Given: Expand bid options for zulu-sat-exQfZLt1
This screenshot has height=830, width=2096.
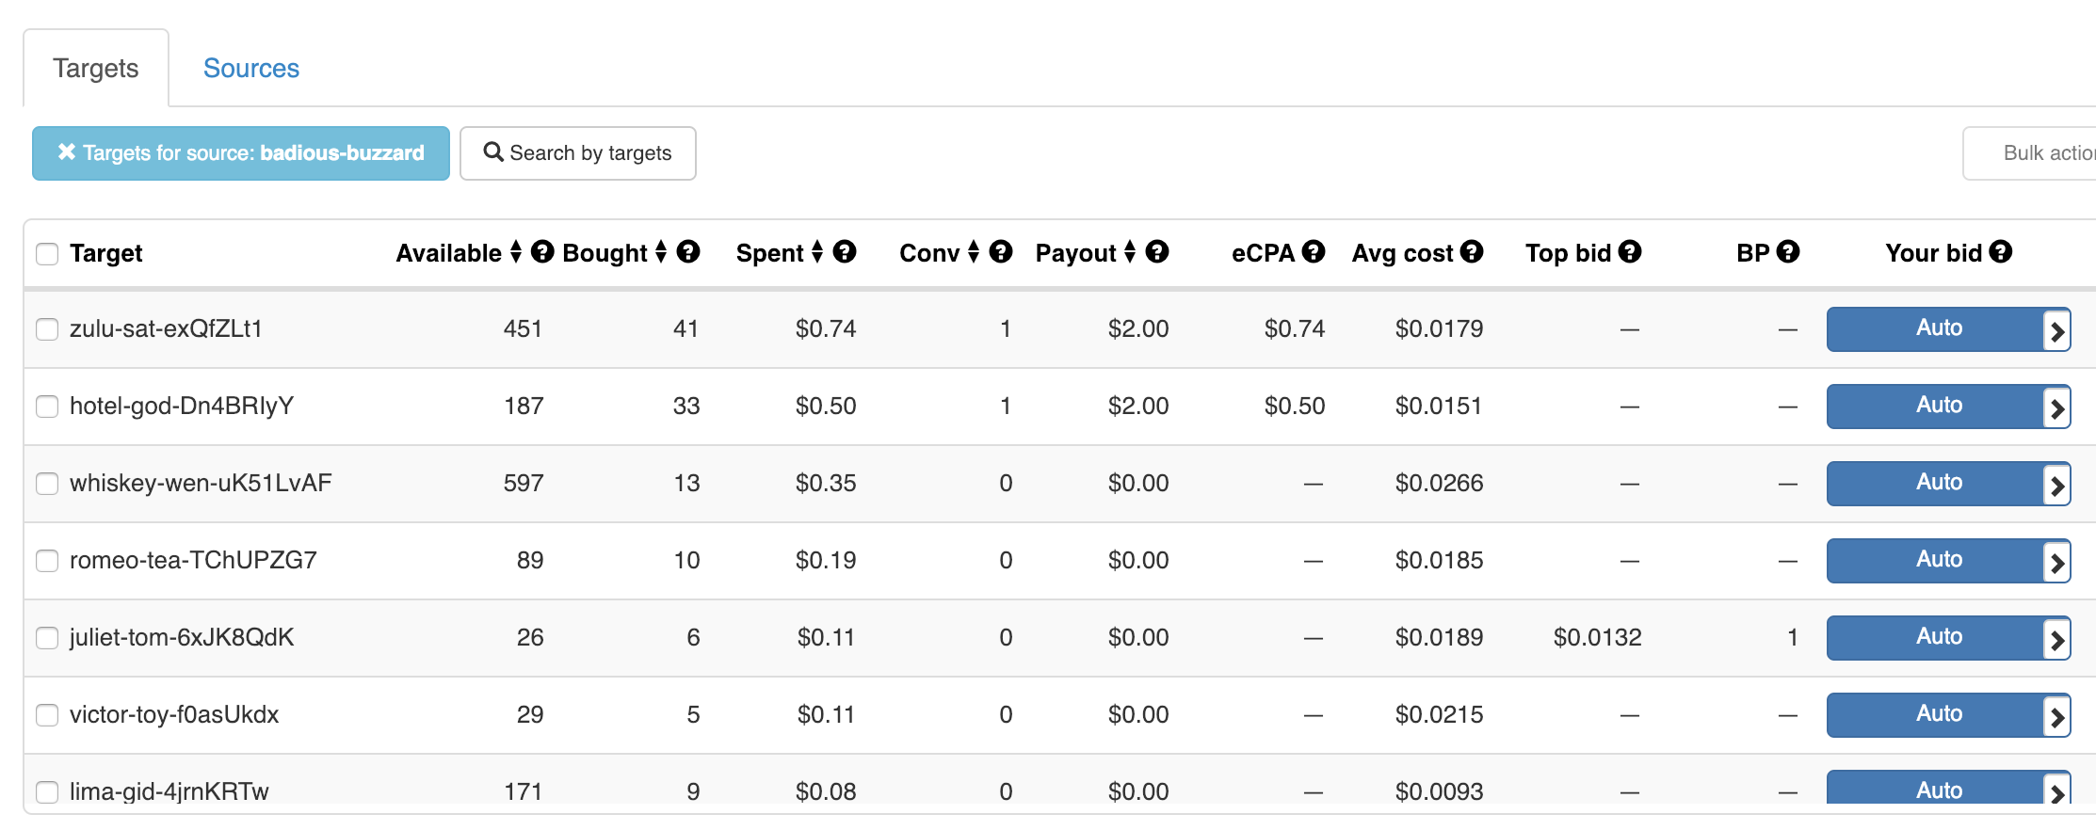Looking at the screenshot, I should click(2057, 330).
